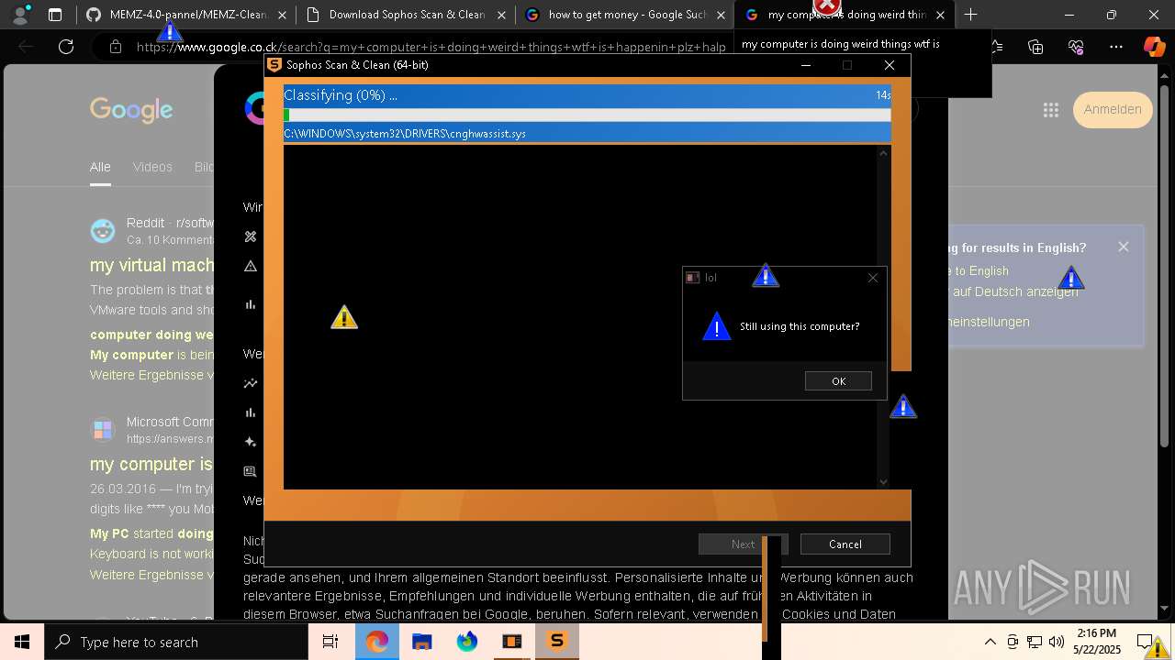Open Edge Settings and more menu

1116,47
